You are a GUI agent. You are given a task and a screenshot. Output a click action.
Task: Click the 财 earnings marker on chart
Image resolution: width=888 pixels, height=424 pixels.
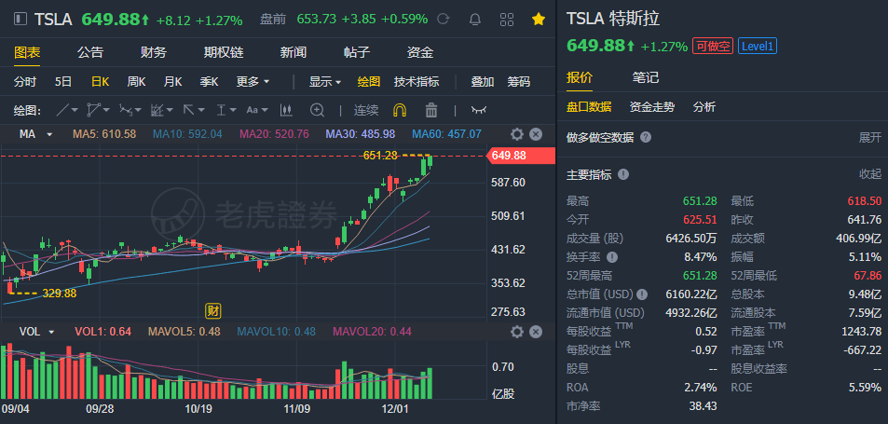213,310
